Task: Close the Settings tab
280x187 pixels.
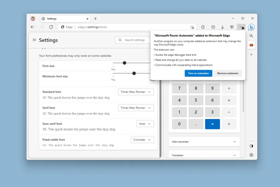Action: (87, 19)
